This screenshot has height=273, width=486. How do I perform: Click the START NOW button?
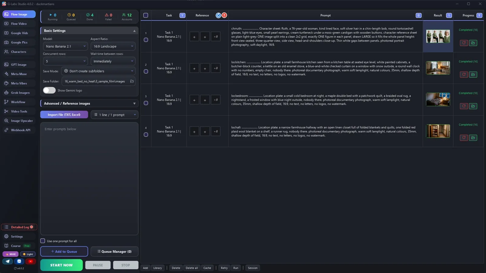(61, 265)
